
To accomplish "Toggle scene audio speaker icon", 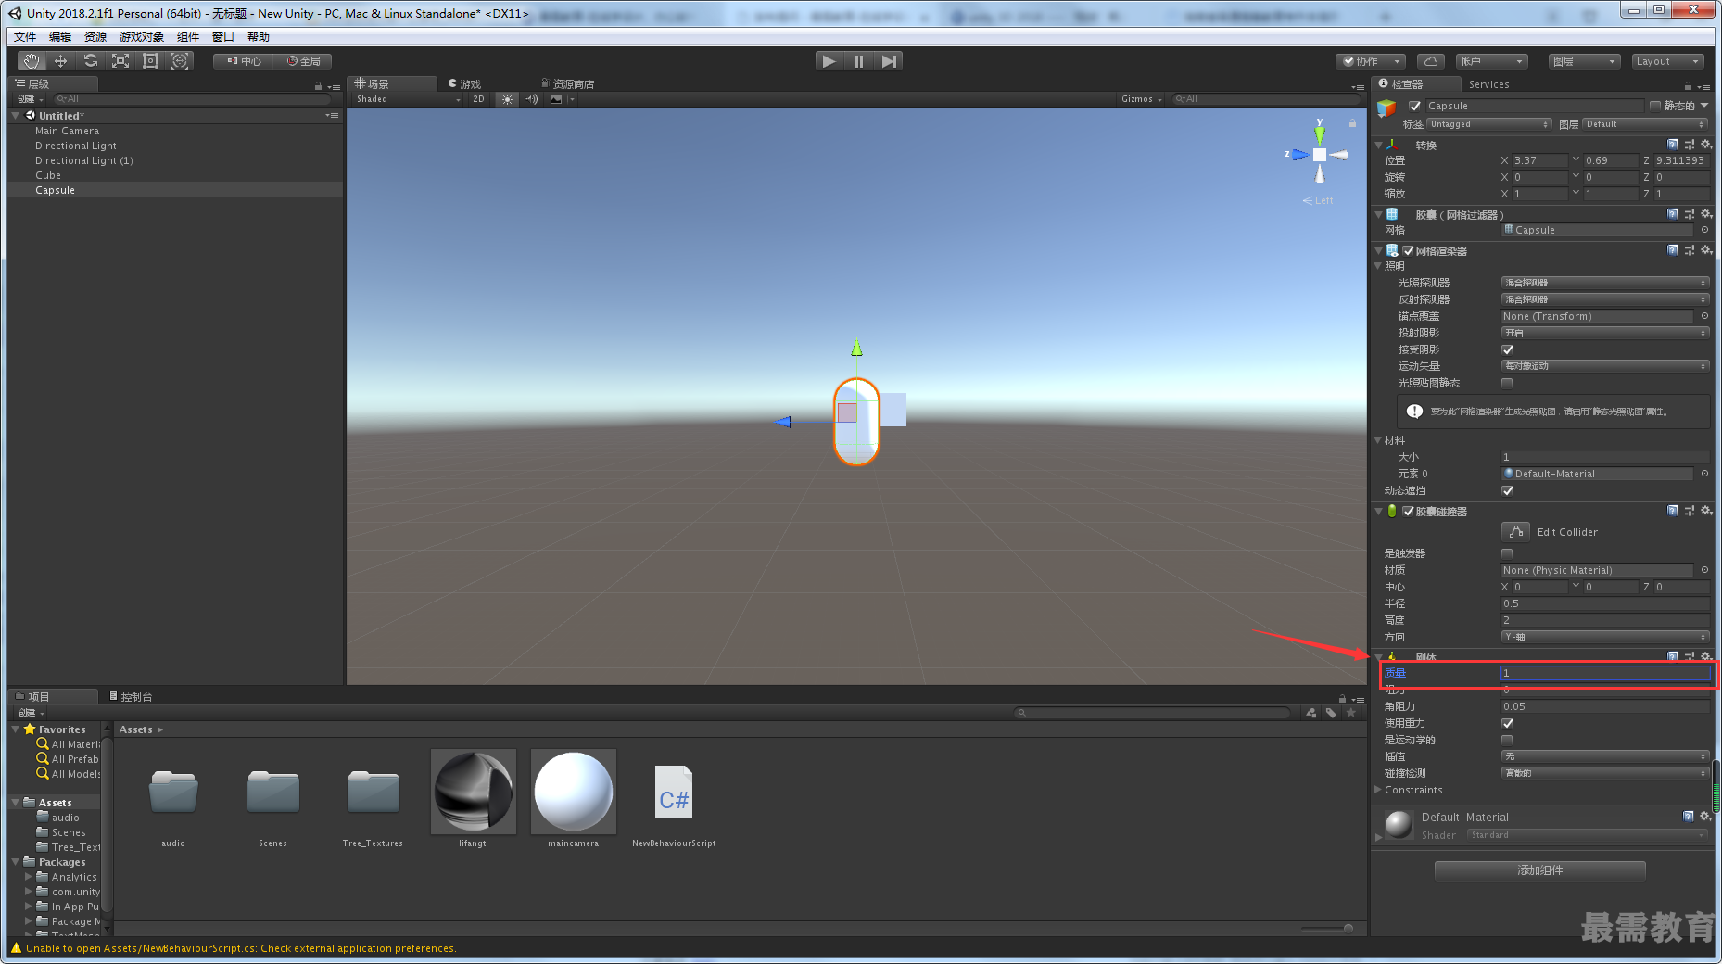I will tap(531, 99).
